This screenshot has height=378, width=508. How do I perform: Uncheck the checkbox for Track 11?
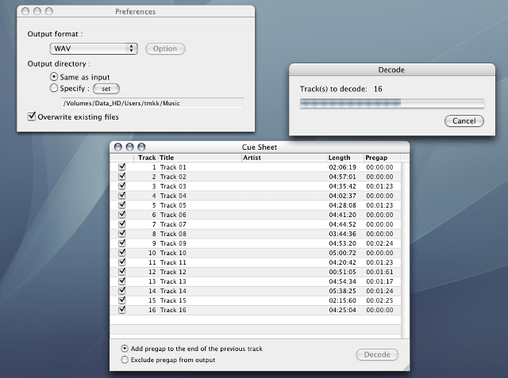coord(121,262)
